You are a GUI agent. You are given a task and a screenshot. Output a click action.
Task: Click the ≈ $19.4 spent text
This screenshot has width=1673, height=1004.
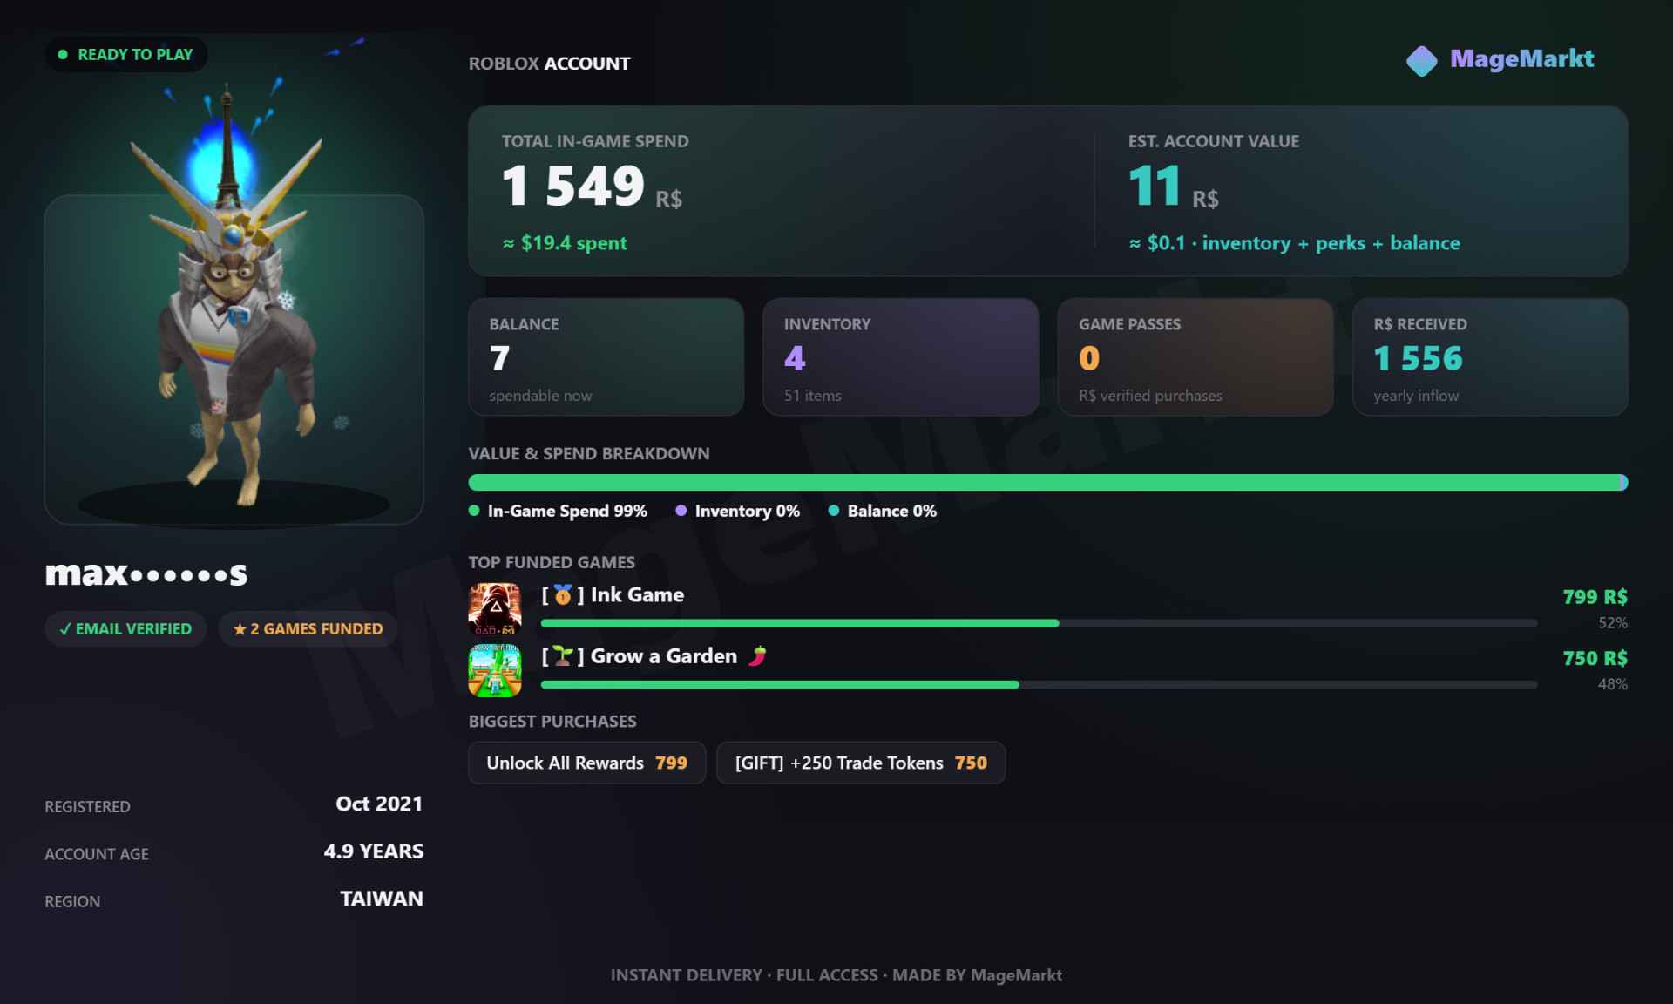tap(565, 243)
